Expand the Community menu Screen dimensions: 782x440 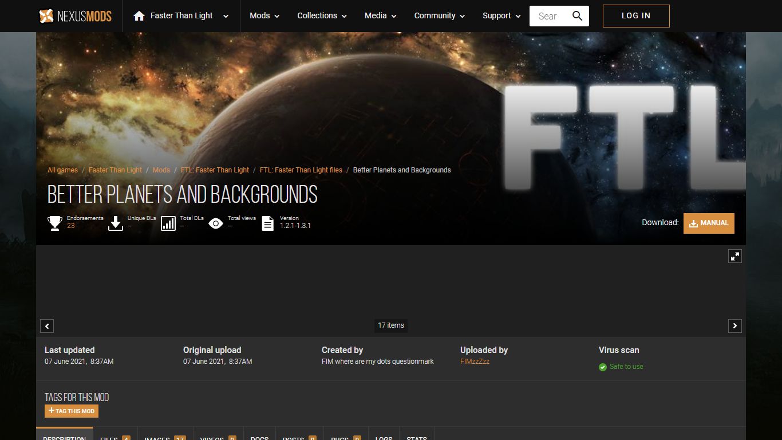(x=440, y=16)
